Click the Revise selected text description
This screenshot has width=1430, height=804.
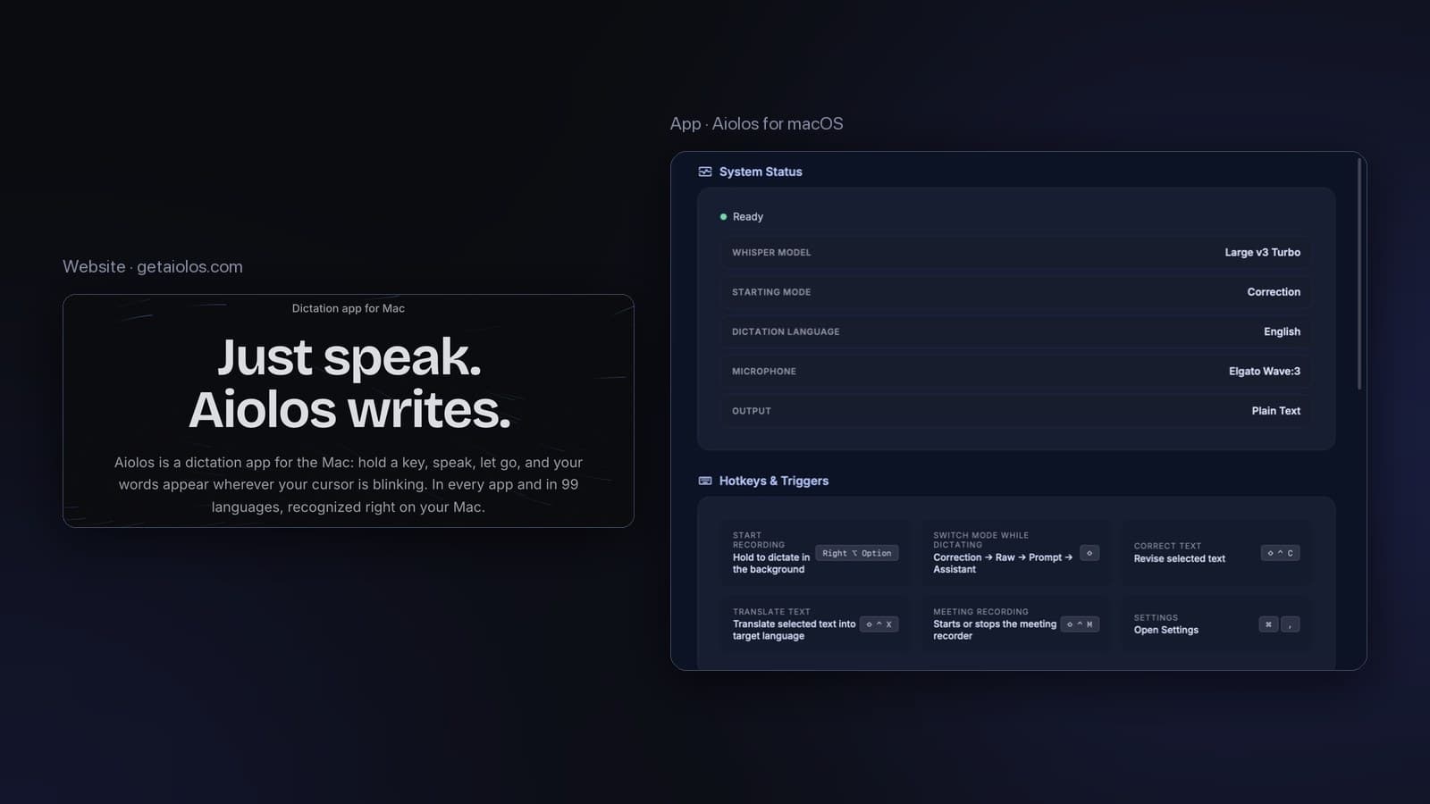(1180, 559)
